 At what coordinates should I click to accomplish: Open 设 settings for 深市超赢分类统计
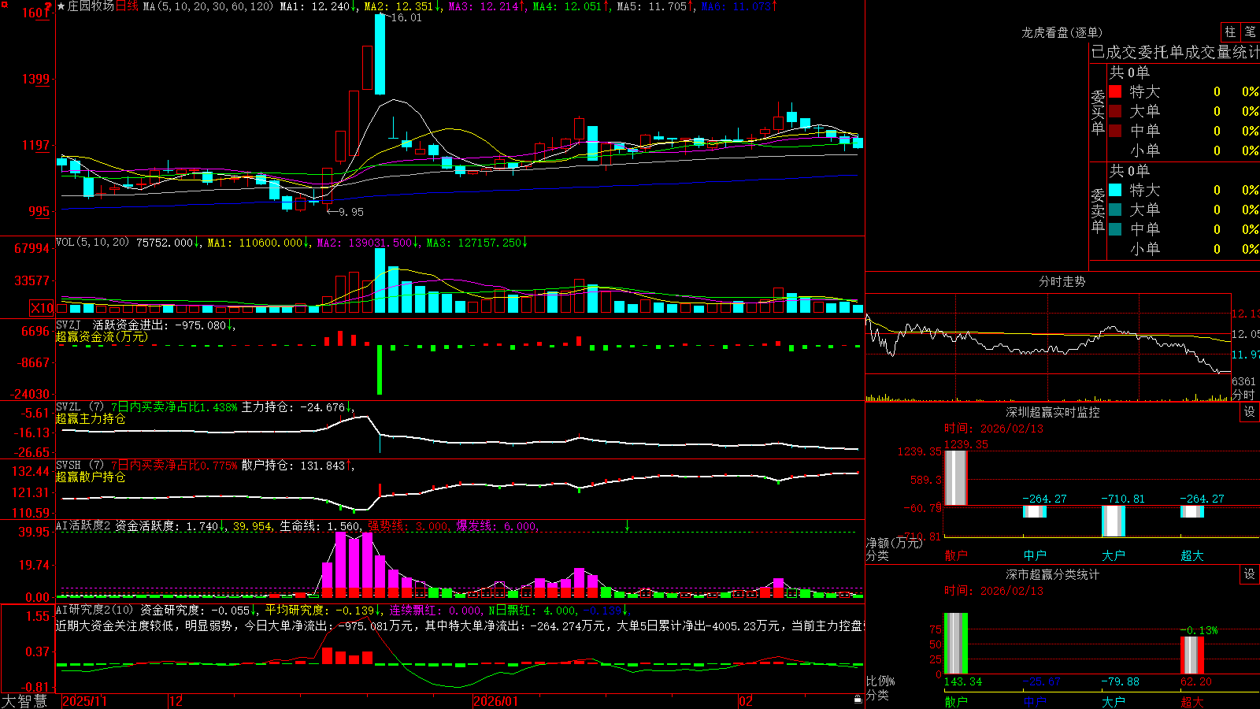(x=1250, y=574)
